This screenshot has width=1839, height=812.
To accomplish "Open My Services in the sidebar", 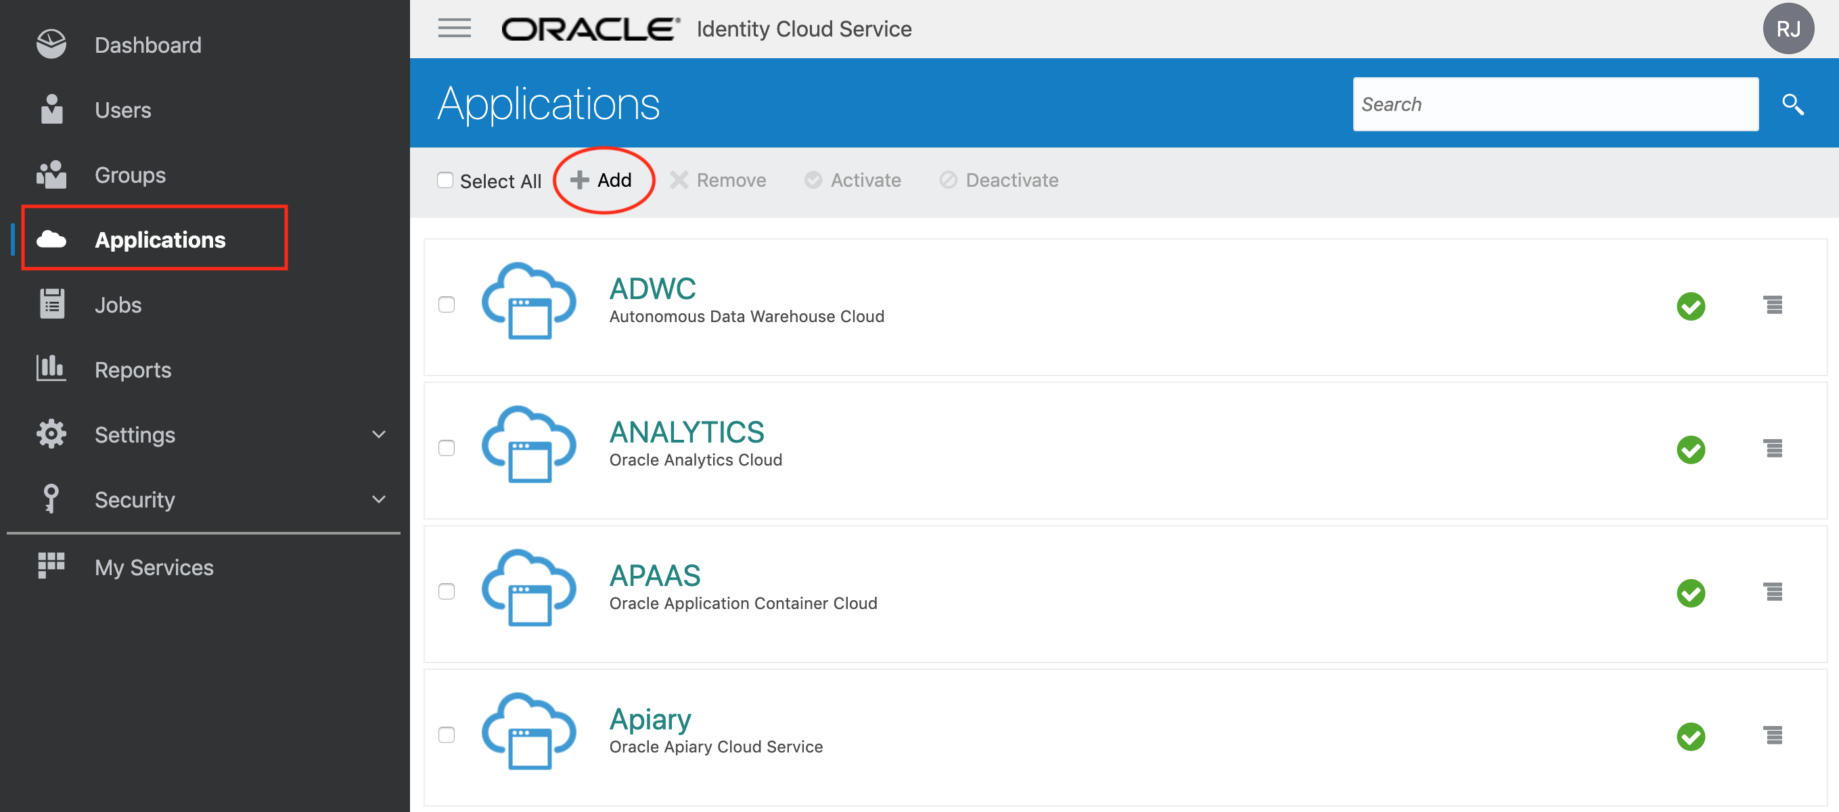I will pyautogui.click(x=154, y=567).
